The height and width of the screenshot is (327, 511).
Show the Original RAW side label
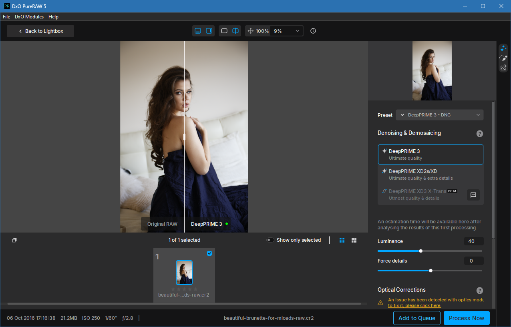[162, 224]
